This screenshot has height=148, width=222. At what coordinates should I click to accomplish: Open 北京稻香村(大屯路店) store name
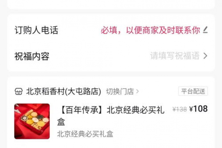click(64, 91)
